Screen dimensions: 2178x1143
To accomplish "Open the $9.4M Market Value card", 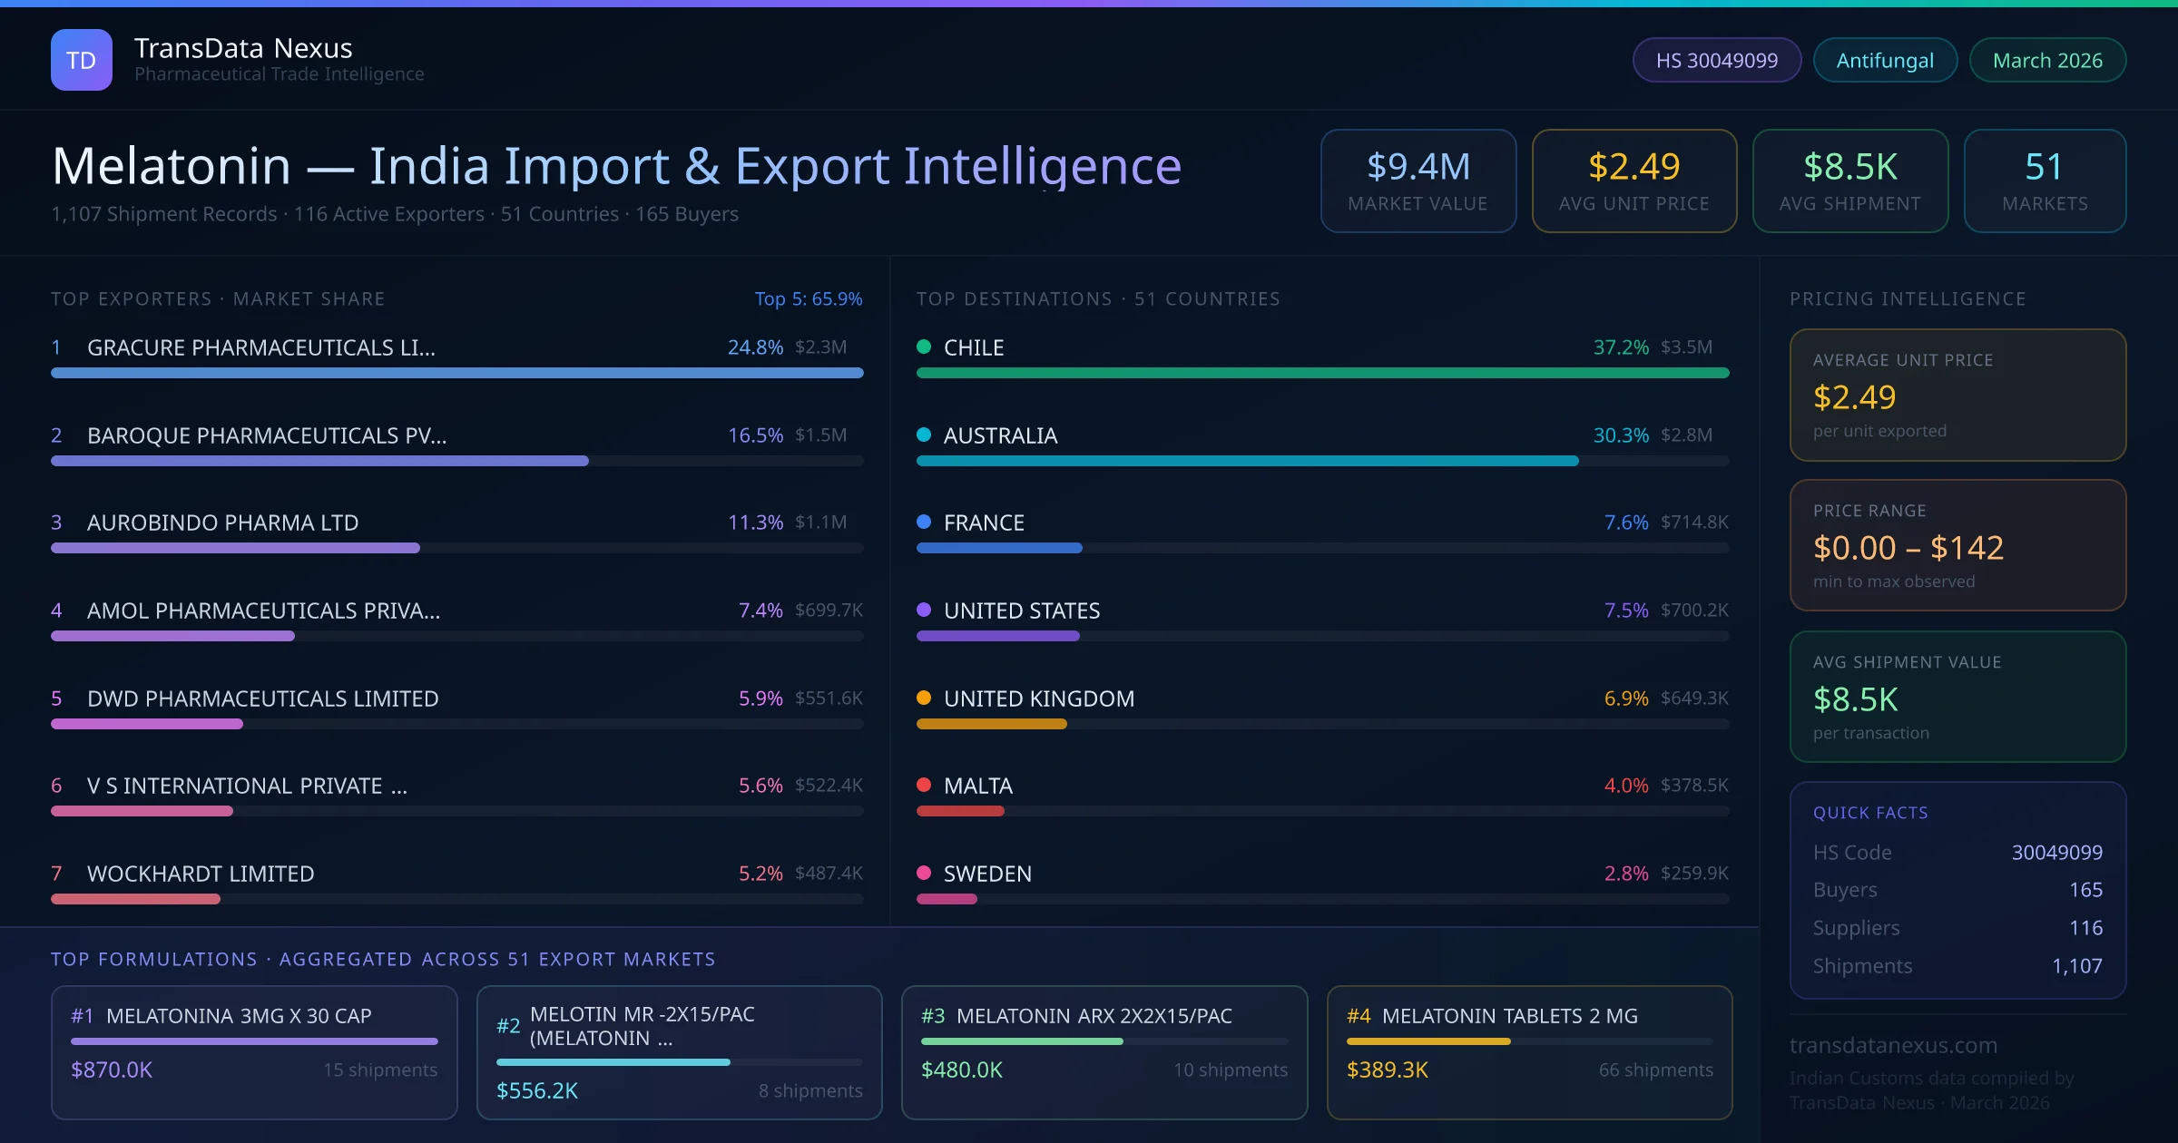I will point(1418,181).
